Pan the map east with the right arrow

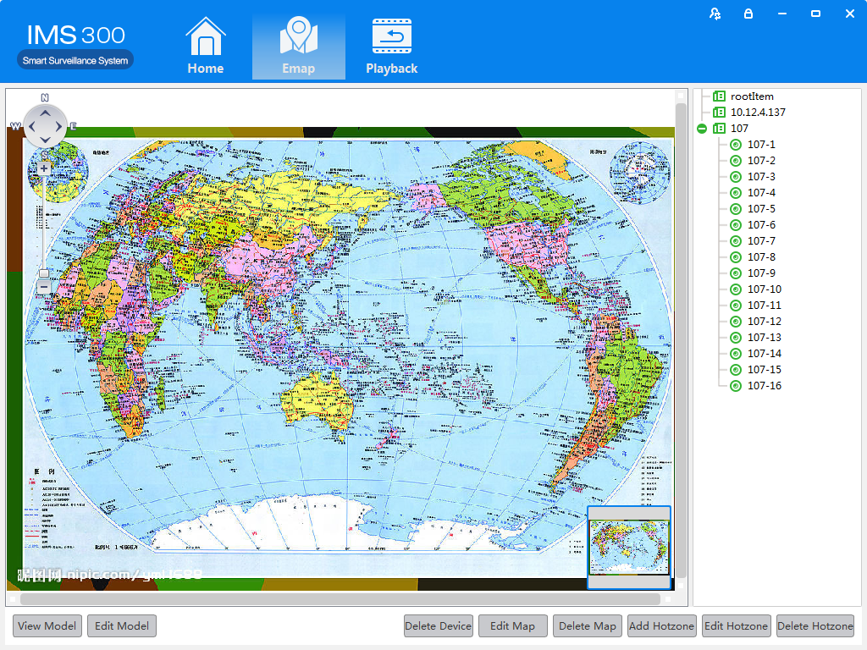[59, 127]
